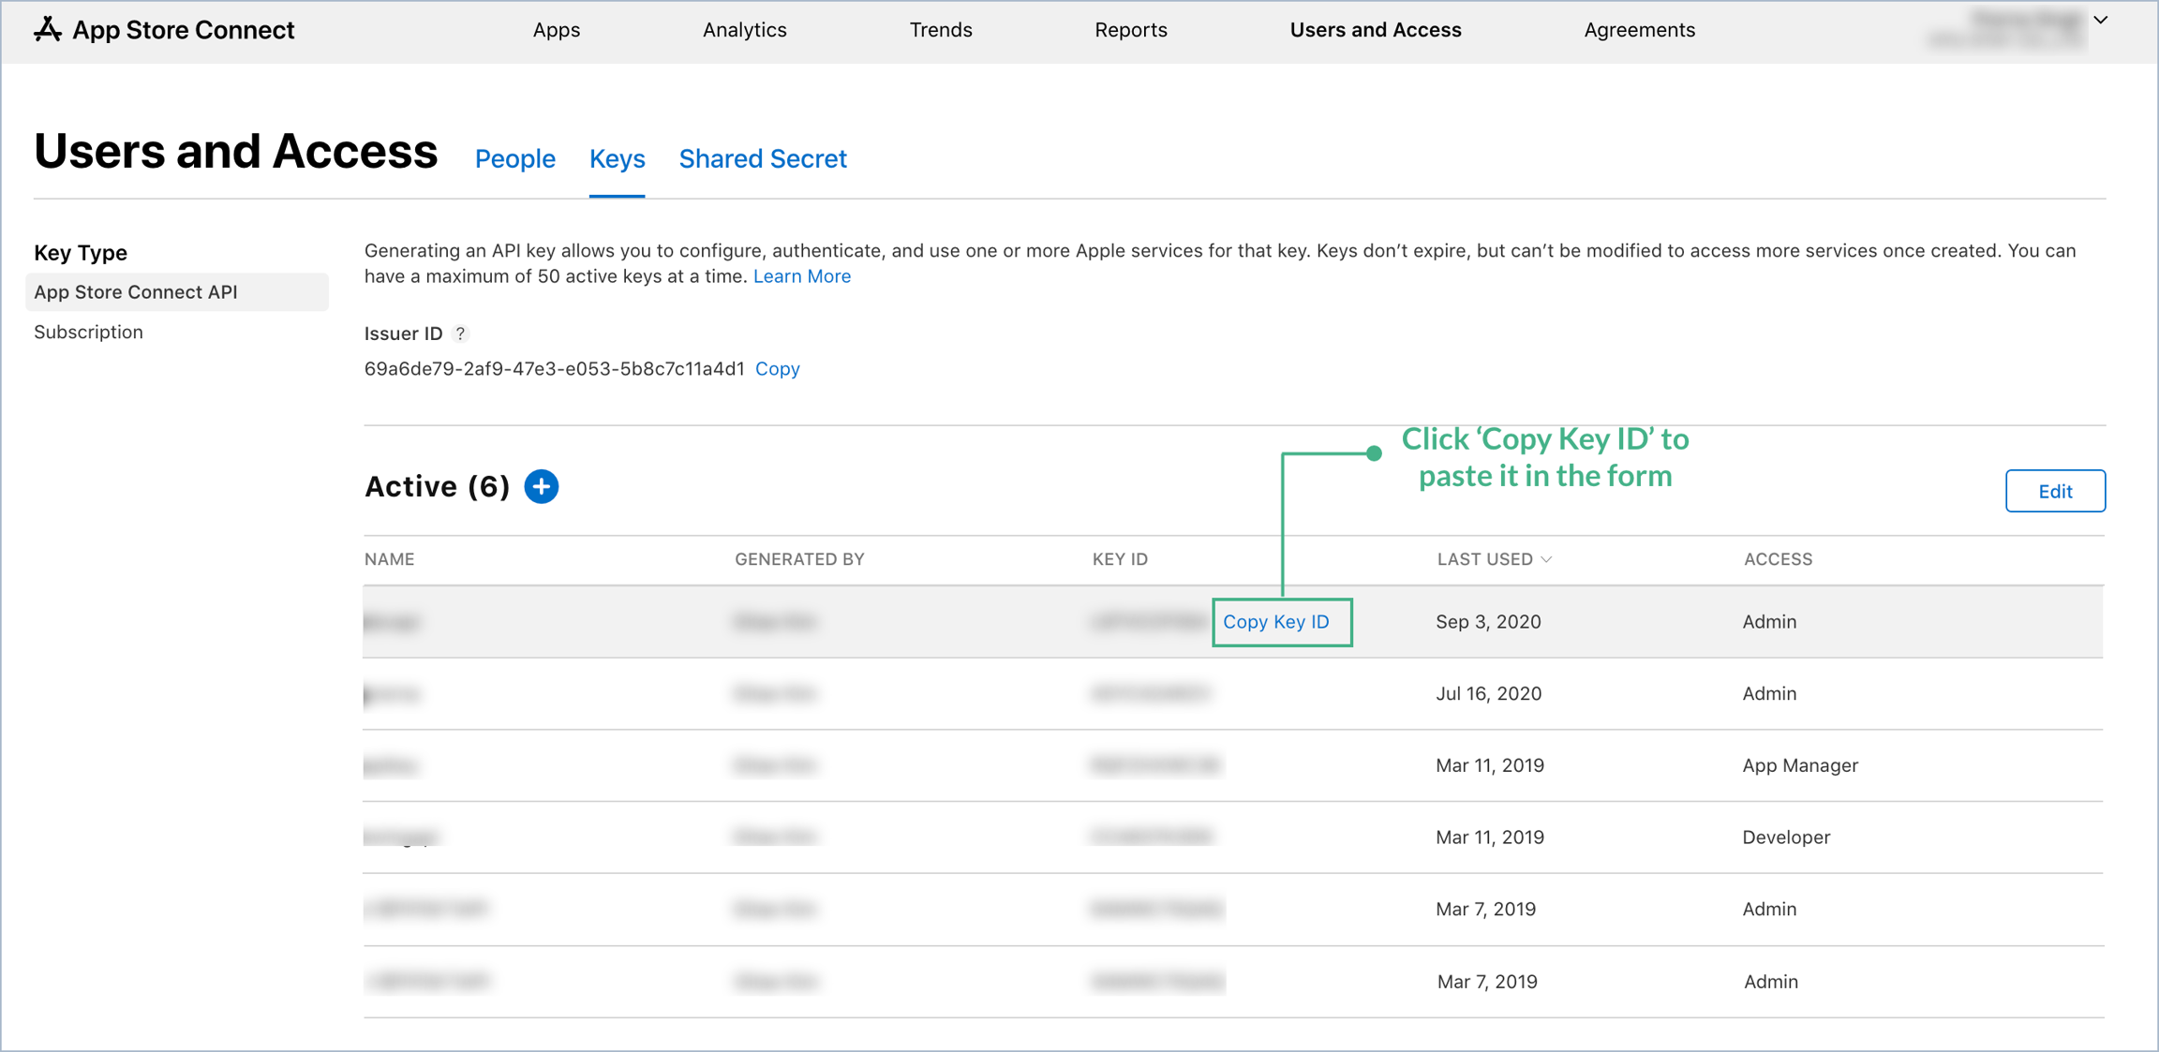Screen dimensions: 2159x1052
Task: Select App Store Connect API key type
Action: click(136, 292)
